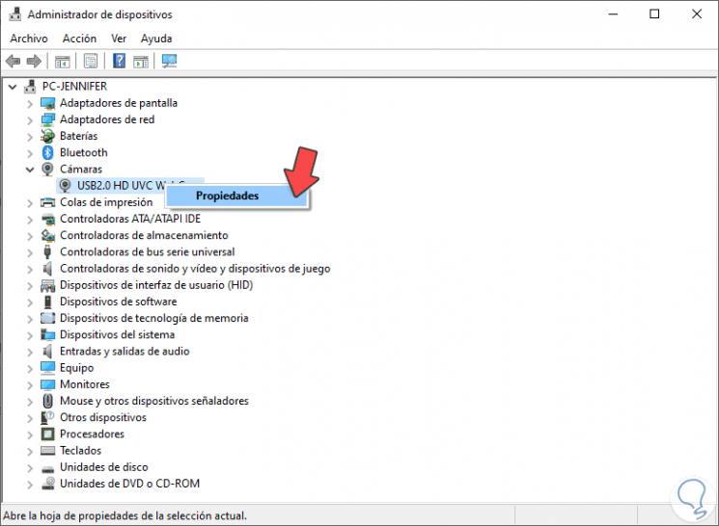Image resolution: width=719 pixels, height=526 pixels.
Task: Click the Back arrow toolbar icon
Action: [13, 61]
